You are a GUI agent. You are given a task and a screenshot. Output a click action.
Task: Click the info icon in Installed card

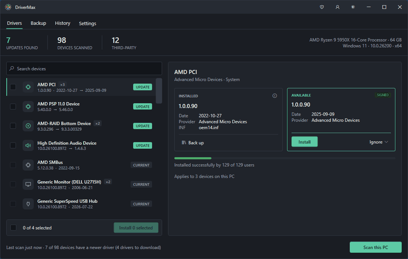coord(274,96)
